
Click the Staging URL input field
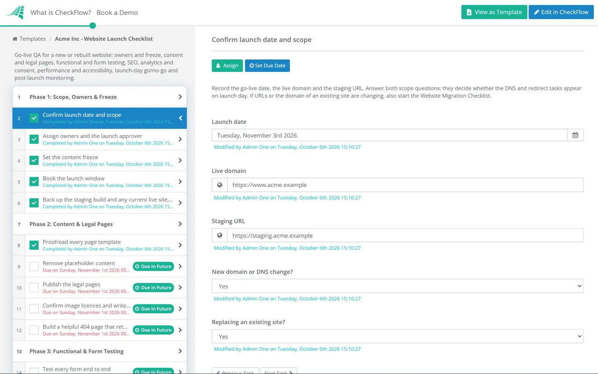click(x=405, y=236)
